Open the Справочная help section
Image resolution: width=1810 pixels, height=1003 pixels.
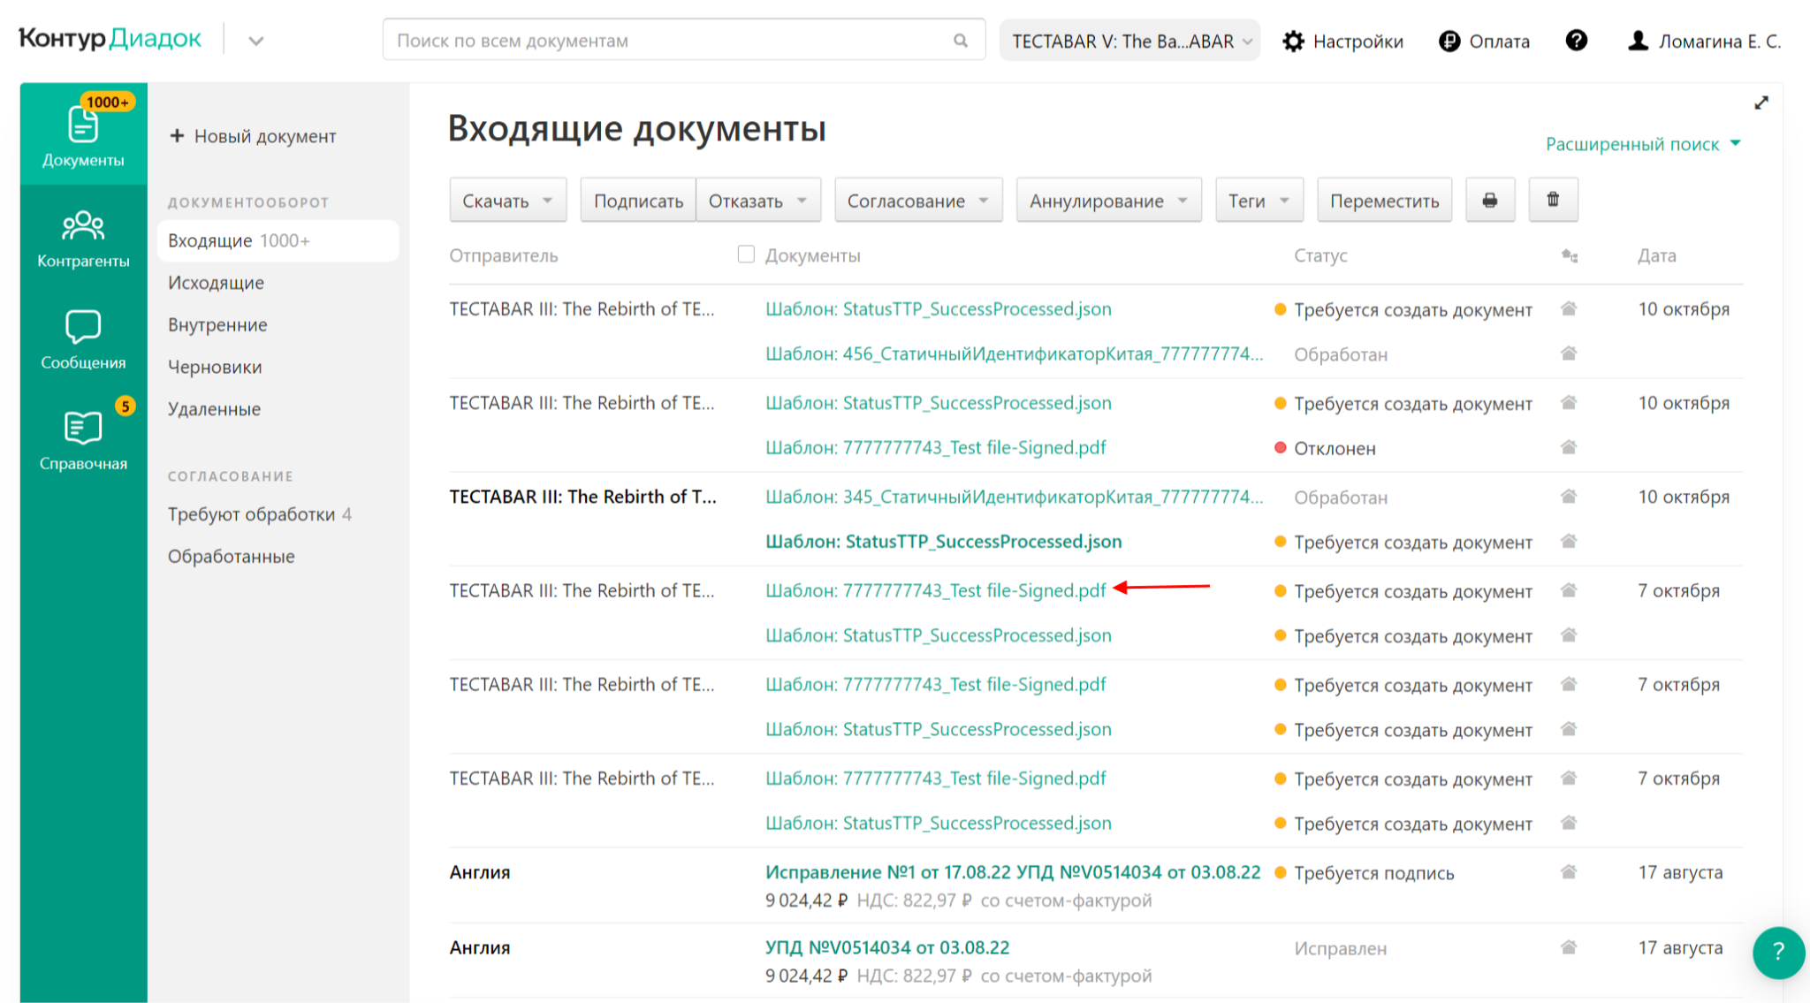(83, 440)
